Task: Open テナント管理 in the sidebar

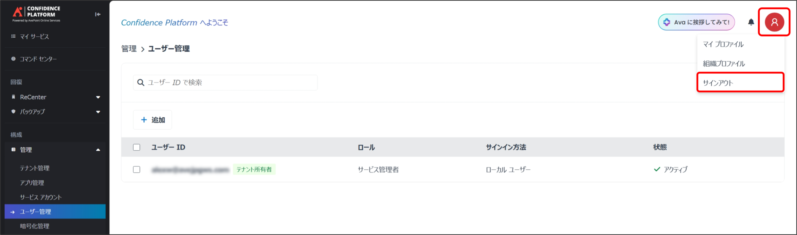Action: (x=35, y=168)
